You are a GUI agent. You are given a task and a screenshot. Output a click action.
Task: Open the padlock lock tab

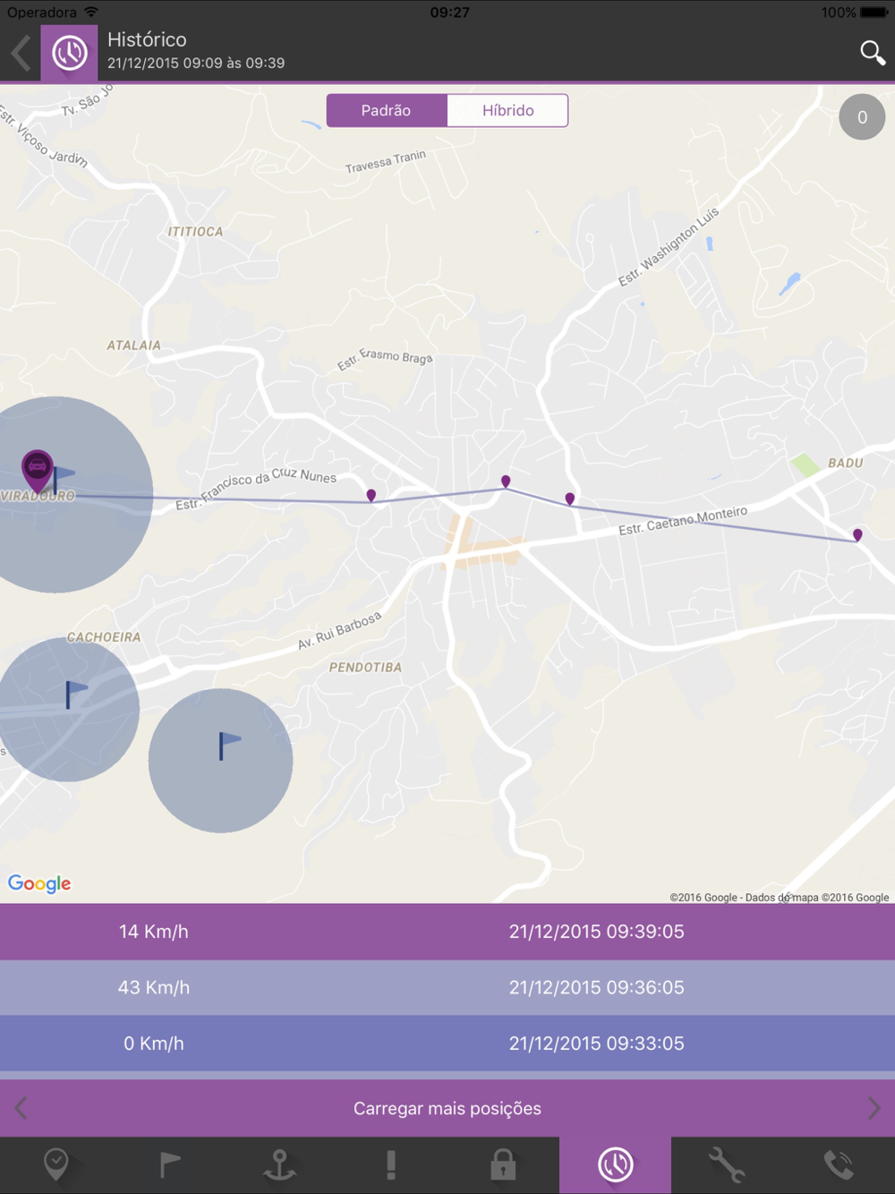coord(503,1165)
